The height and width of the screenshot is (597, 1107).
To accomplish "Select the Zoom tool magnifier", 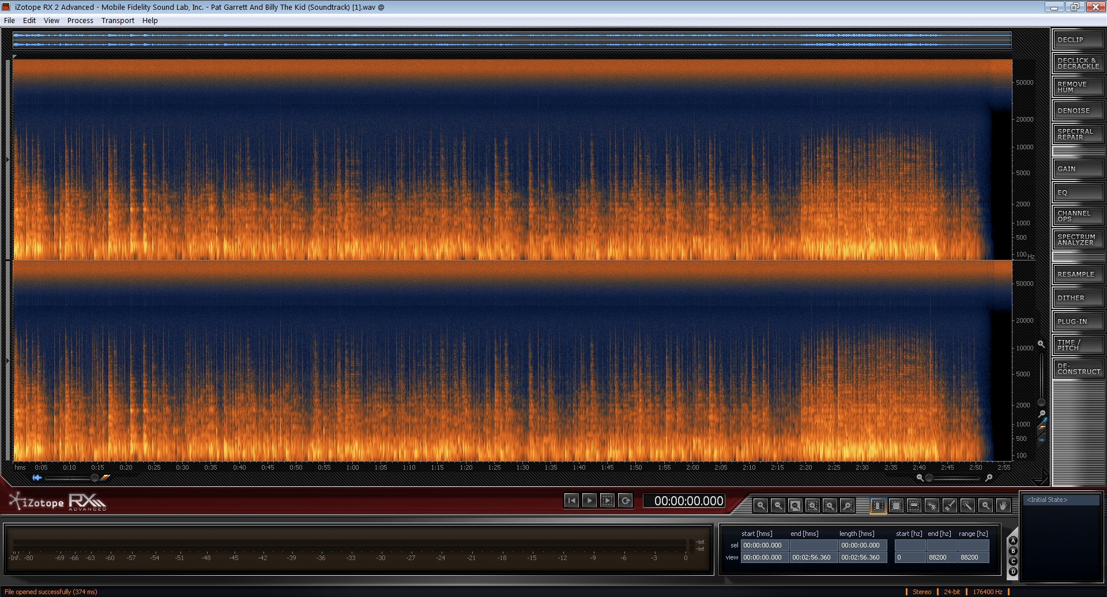I will tap(985, 506).
